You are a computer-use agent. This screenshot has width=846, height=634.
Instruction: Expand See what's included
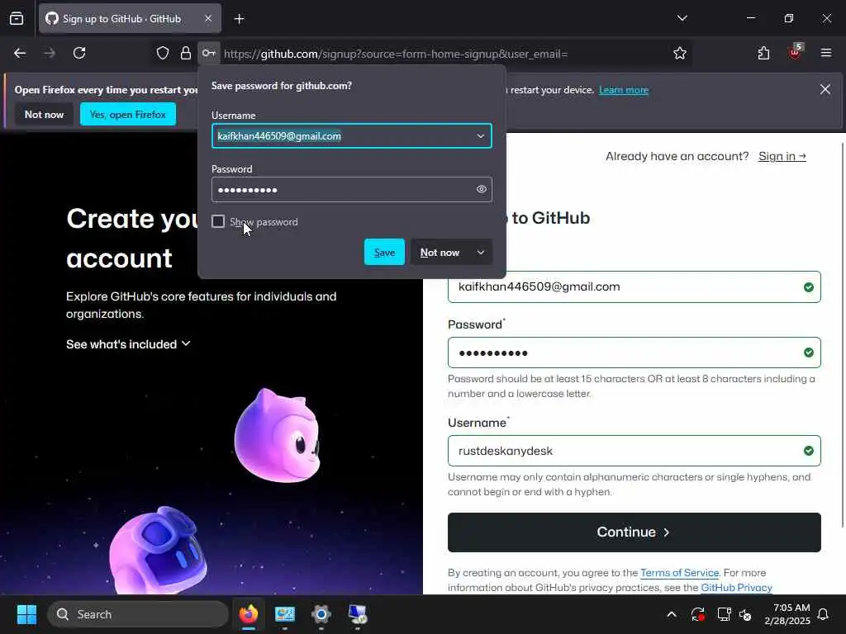click(128, 344)
